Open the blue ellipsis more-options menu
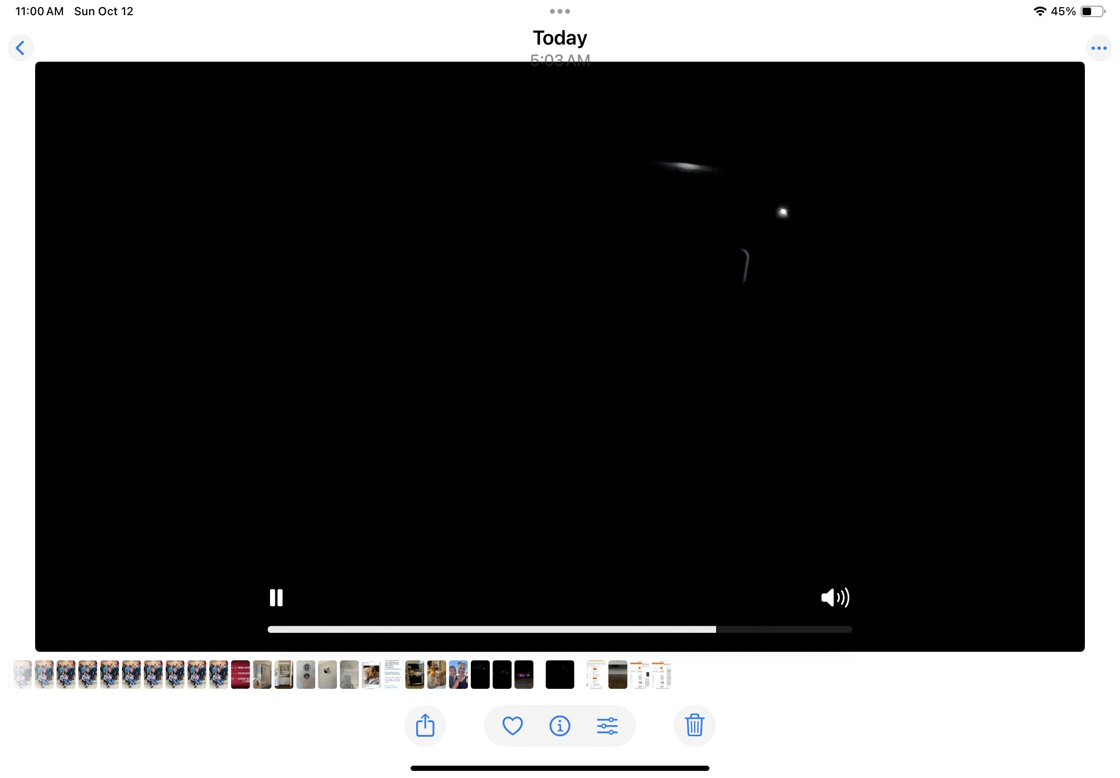The height and width of the screenshot is (778, 1120). click(1099, 48)
